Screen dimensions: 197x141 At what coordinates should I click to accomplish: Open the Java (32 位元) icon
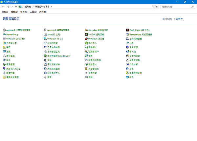45,34
